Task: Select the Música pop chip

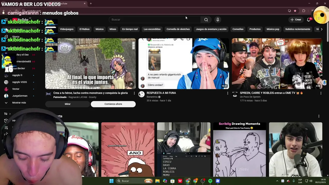Action: [273, 29]
